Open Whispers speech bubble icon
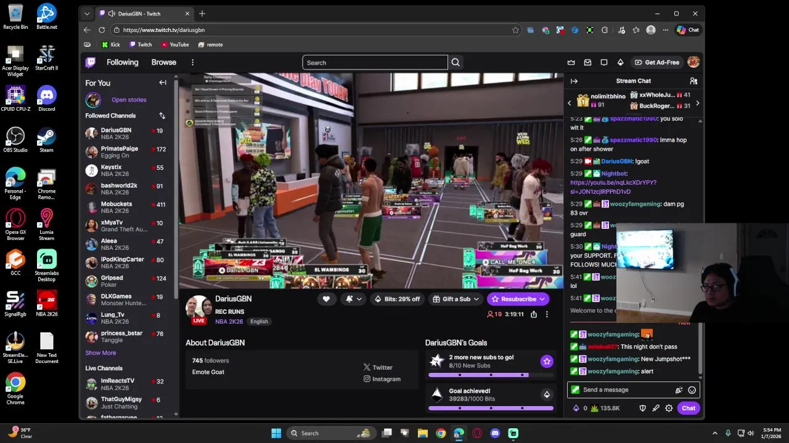789x443 pixels. point(604,62)
